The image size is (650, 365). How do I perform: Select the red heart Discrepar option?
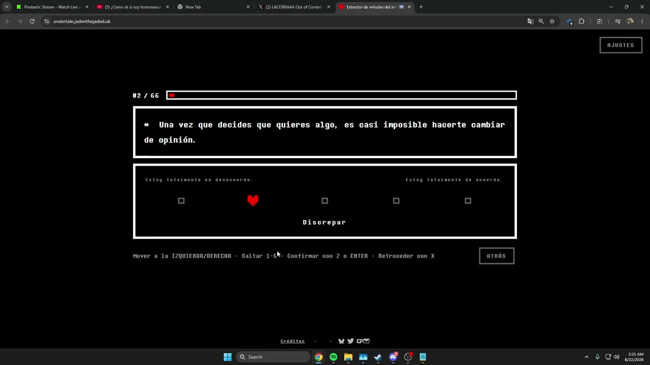(253, 200)
